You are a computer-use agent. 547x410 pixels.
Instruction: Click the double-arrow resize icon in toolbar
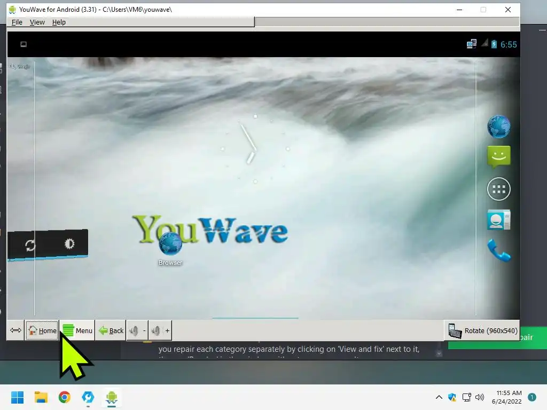[15, 330]
